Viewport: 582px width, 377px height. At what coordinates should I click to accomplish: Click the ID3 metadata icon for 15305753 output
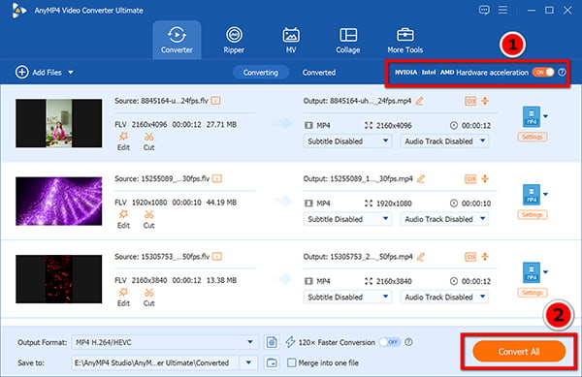tap(470, 257)
